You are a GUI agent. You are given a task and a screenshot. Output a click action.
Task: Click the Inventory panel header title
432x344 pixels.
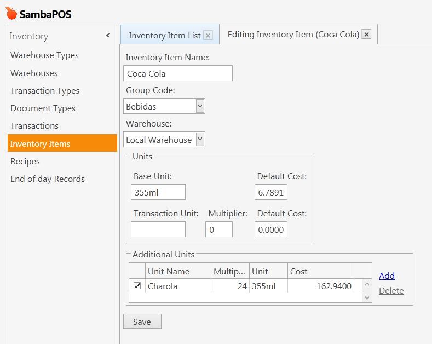29,36
